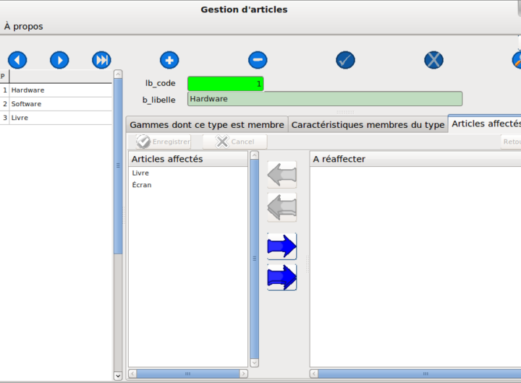Delete record with minus icon

[x=258, y=60]
